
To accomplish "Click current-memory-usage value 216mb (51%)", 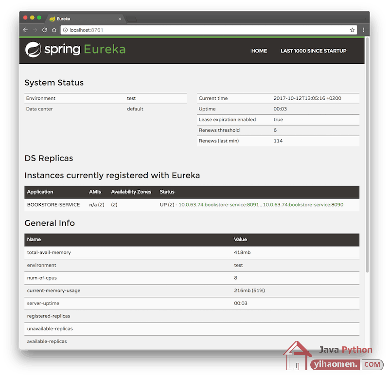I will pyautogui.click(x=249, y=290).
